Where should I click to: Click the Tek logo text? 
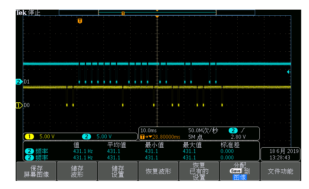pos(21,13)
